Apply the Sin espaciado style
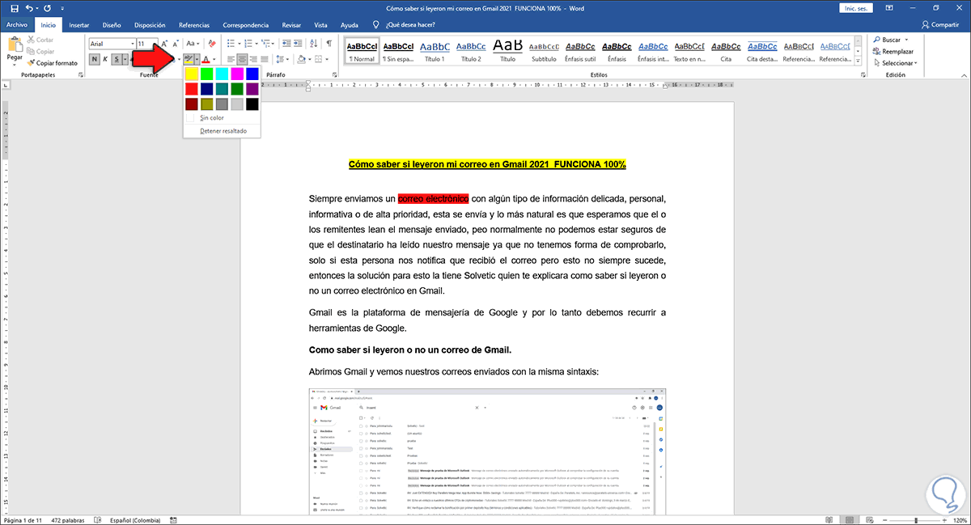Viewport: 971px width, 525px height. [398, 52]
